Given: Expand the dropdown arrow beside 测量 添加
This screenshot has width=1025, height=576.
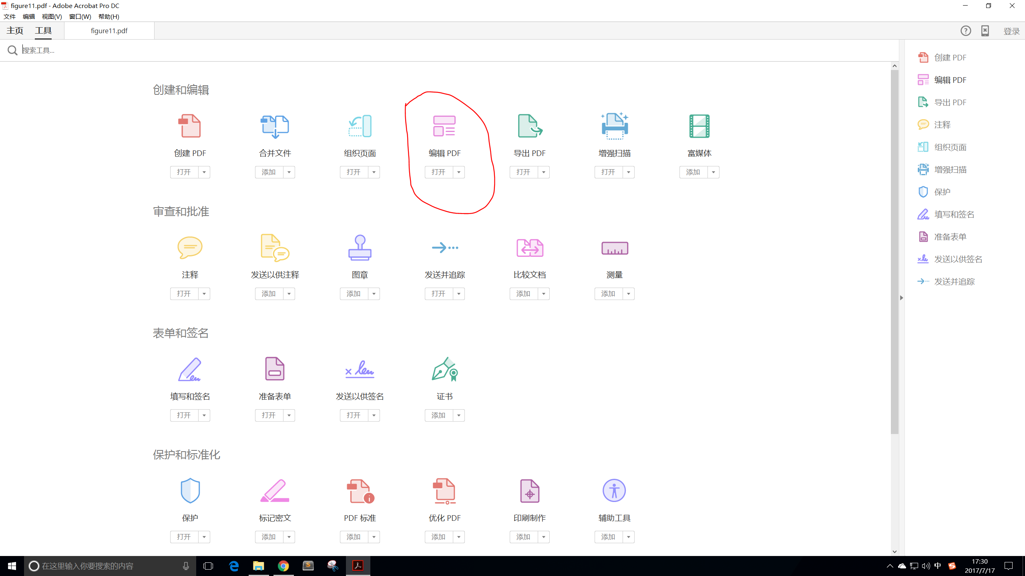Looking at the screenshot, I should 629,294.
